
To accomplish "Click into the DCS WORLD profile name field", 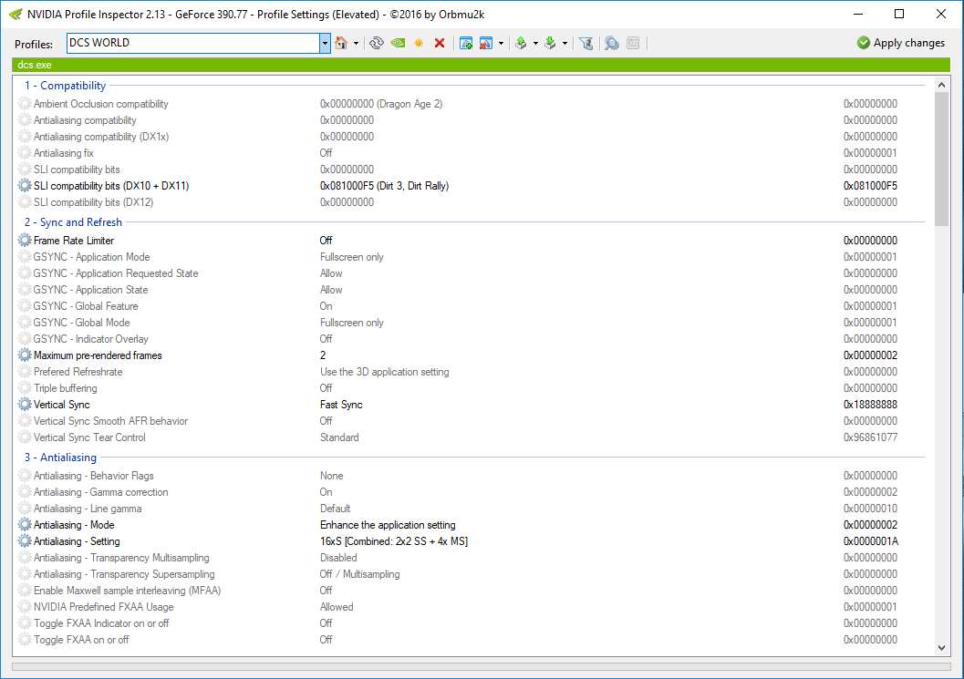I will click(x=193, y=43).
